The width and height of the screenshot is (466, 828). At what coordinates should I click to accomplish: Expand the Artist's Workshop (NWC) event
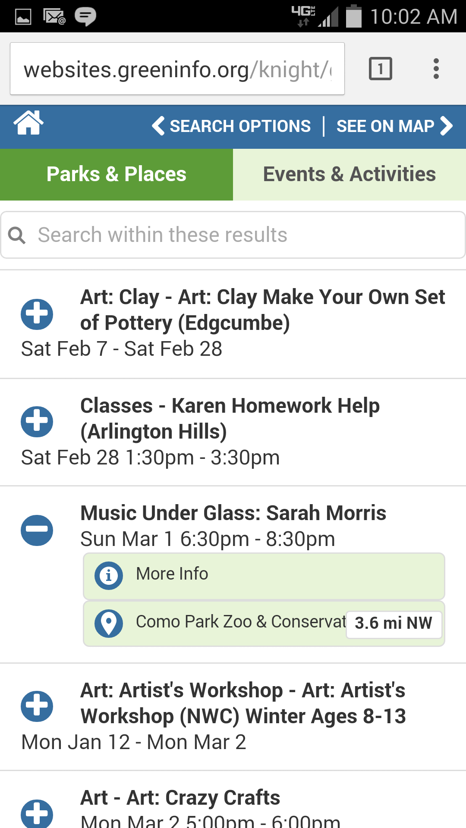(x=37, y=706)
